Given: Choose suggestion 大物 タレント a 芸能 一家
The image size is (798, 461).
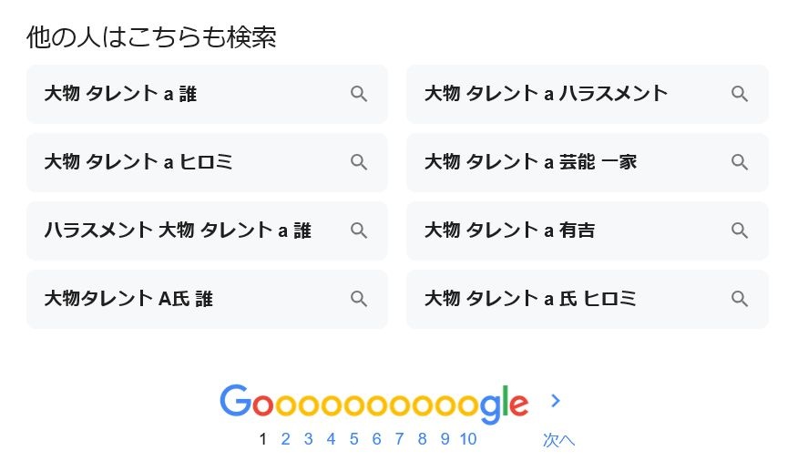Looking at the screenshot, I should [x=530, y=162].
